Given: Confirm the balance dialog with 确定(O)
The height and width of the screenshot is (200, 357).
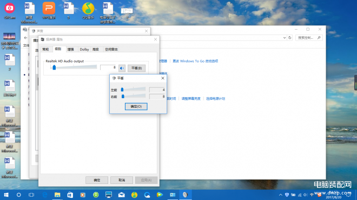Looking at the screenshot, I should pos(136,107).
